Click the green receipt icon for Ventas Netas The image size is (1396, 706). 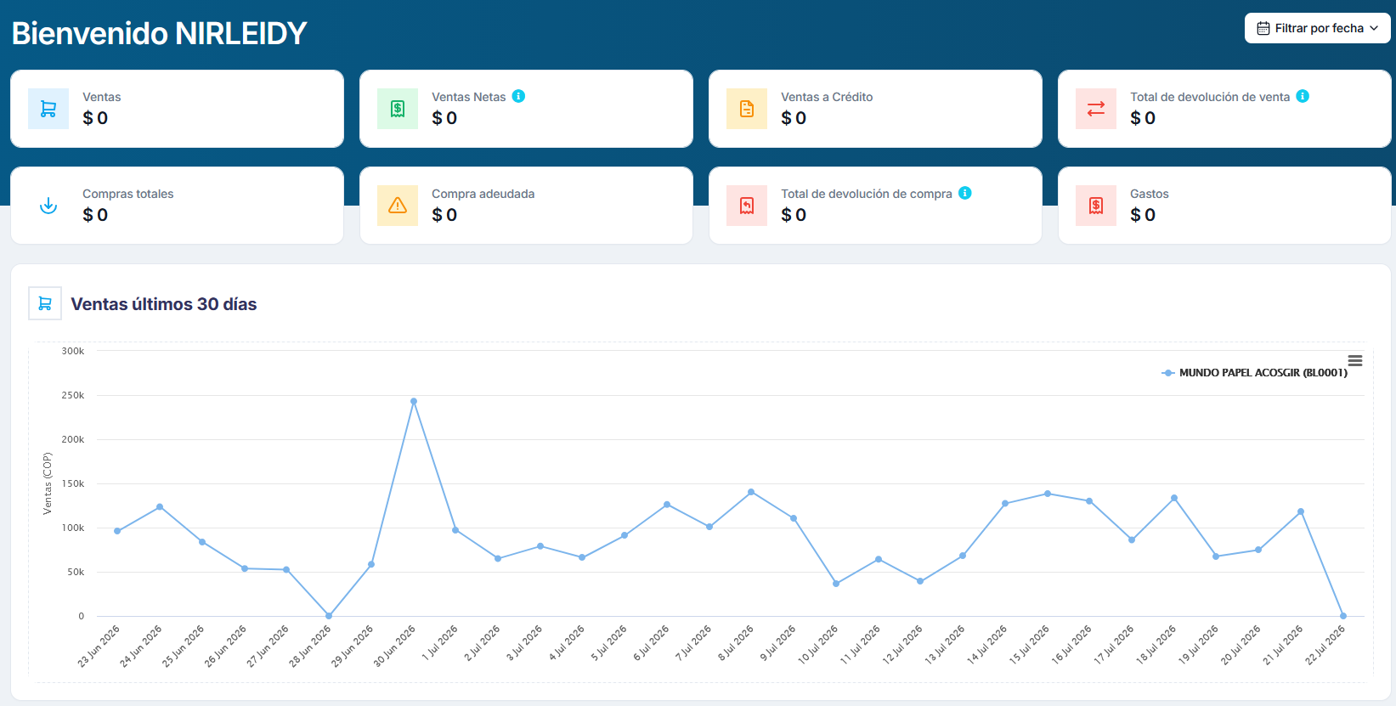click(398, 109)
